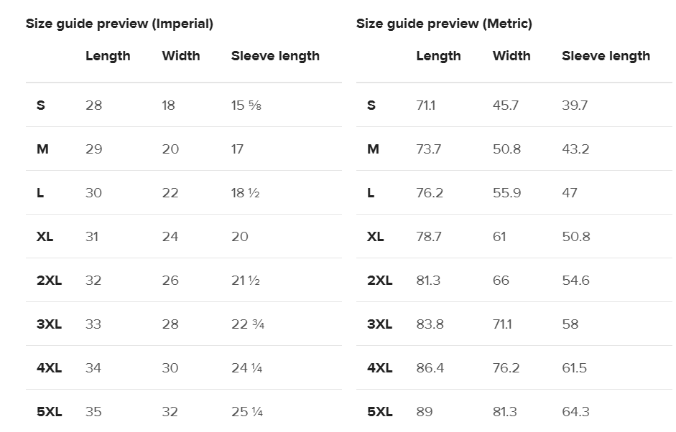
Task: Select the 25 ¼ sleeve length cell
Action: coord(246,412)
